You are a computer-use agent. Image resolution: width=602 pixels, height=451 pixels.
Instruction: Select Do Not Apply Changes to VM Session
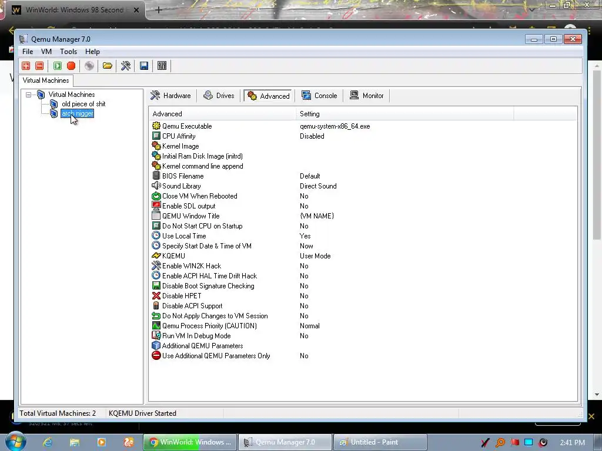363,315
